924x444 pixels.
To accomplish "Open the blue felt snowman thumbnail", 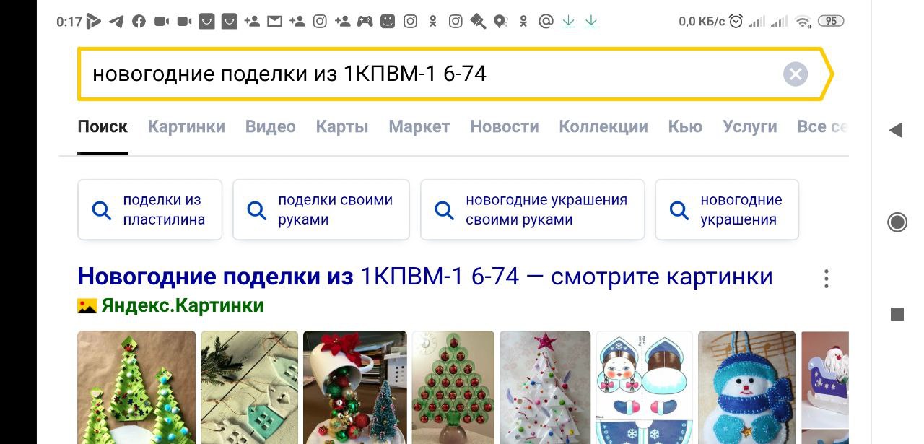I will 746,387.
